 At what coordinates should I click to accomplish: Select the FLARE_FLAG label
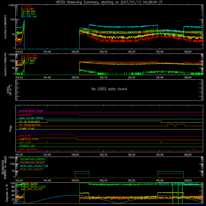tap(27, 128)
